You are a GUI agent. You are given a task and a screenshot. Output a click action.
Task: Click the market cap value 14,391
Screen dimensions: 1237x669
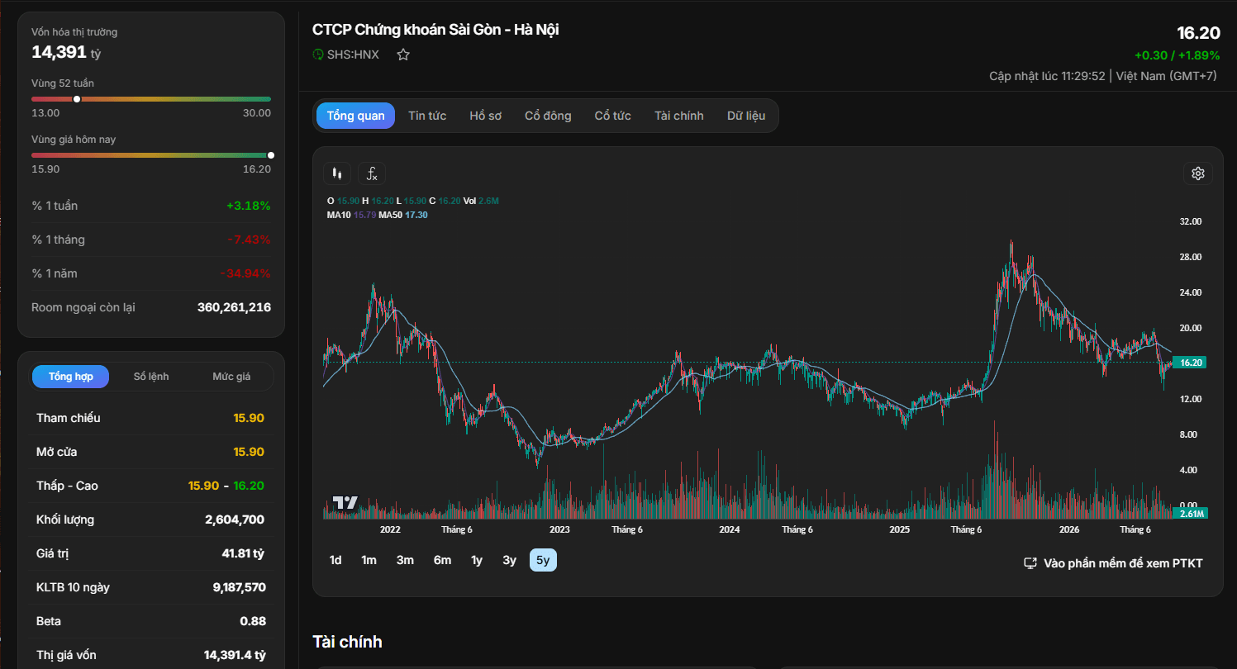coord(59,52)
